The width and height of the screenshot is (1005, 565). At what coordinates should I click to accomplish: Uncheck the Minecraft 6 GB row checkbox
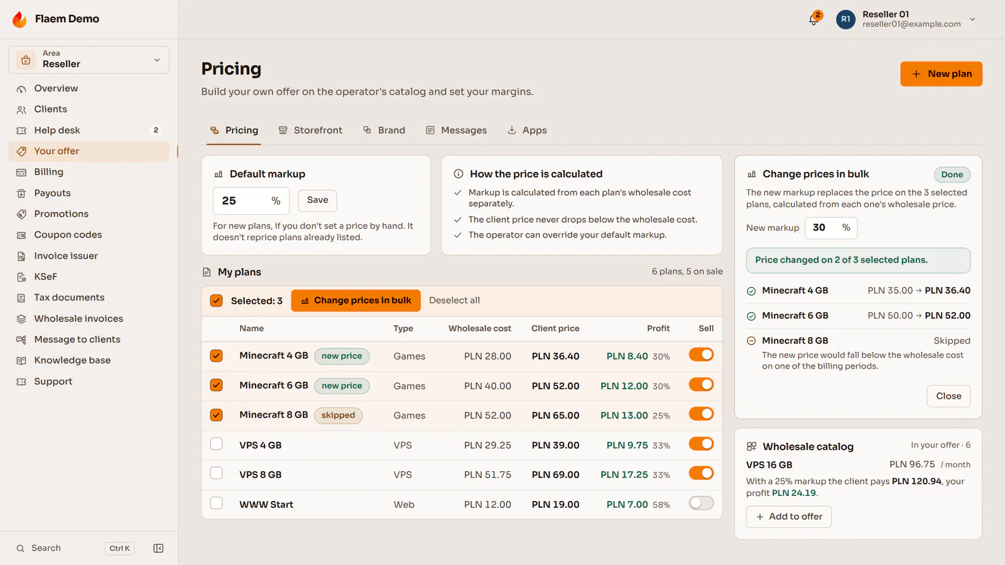click(x=216, y=385)
